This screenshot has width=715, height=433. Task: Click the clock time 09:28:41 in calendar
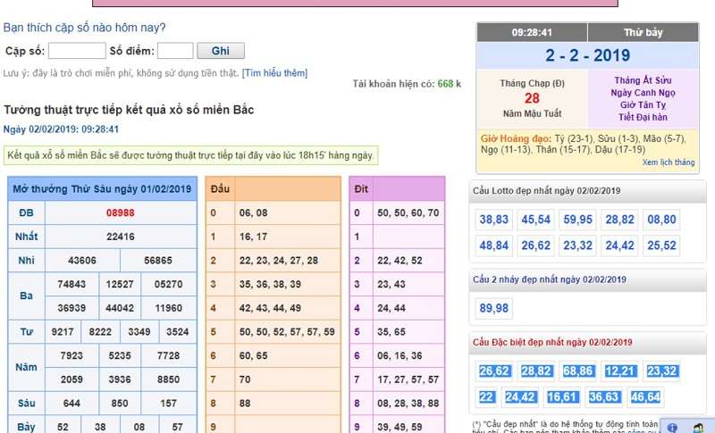coord(532,32)
